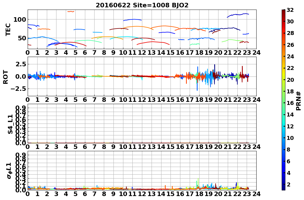The height and width of the screenshot is (200, 304).
Task: Click the plot title "20160622 Site=1008 BJO2"
Action: pyautogui.click(x=142, y=5)
